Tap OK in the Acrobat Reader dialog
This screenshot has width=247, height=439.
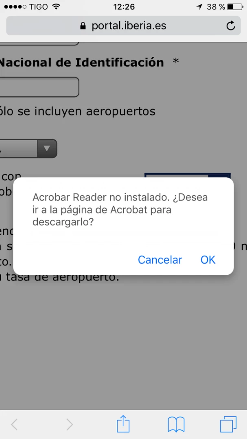(x=208, y=260)
